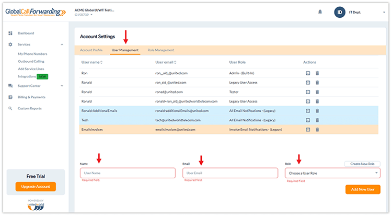Expand the Support Center section

[62, 86]
